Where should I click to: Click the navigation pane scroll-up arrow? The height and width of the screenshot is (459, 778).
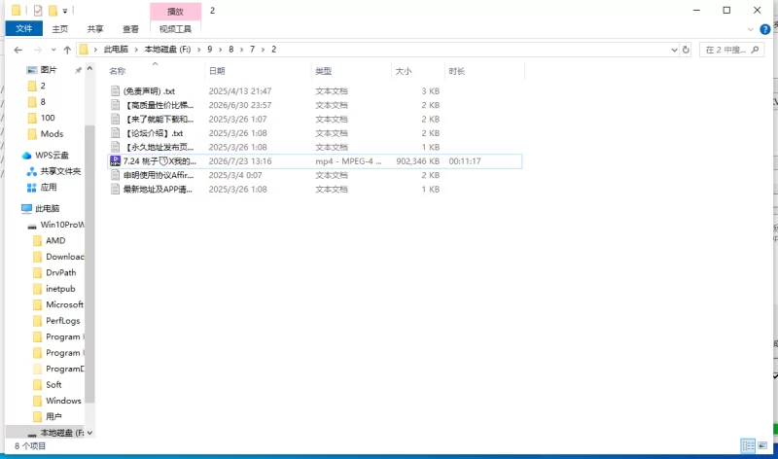point(89,68)
